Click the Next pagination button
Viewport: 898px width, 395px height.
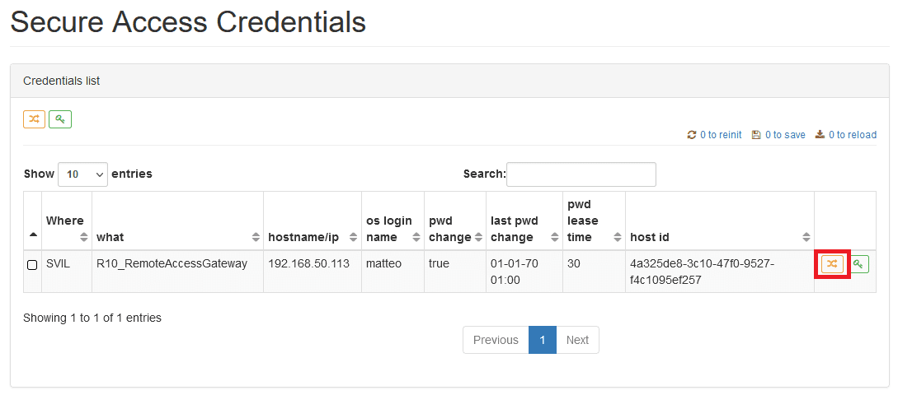pos(577,340)
